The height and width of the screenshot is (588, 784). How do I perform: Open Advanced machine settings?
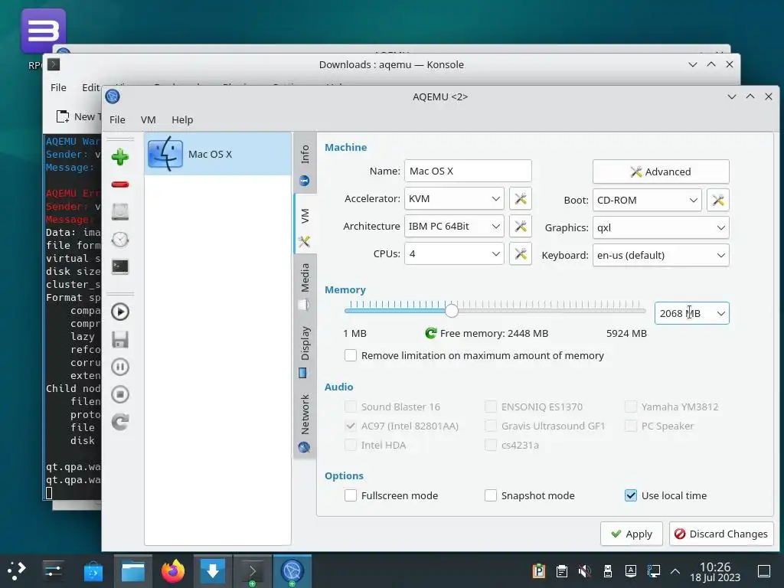click(661, 171)
